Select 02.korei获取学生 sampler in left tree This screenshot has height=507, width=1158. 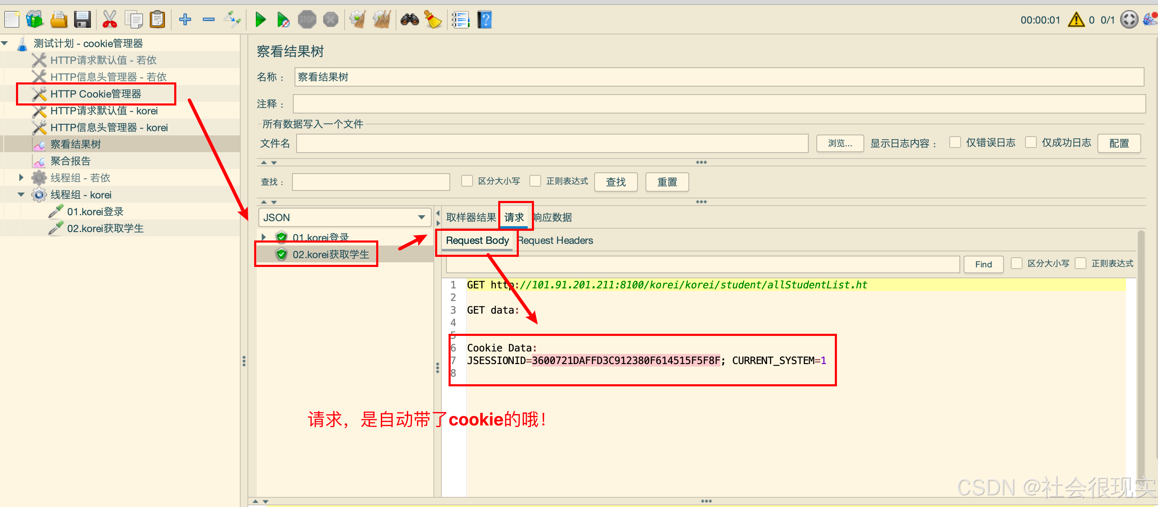pos(105,228)
